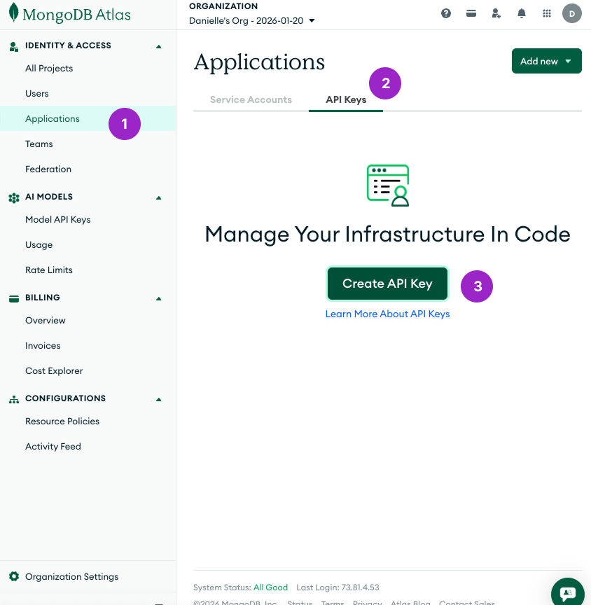Collapse the AI Models section

158,197
